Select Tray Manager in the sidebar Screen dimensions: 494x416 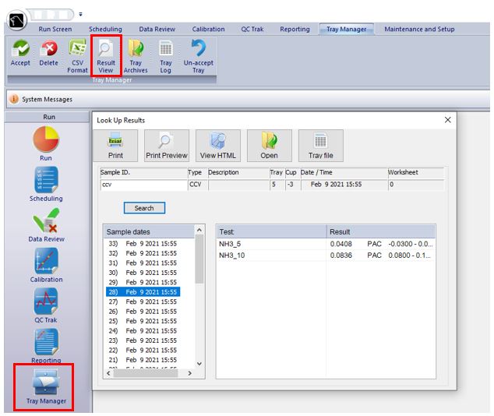pyautogui.click(x=46, y=386)
